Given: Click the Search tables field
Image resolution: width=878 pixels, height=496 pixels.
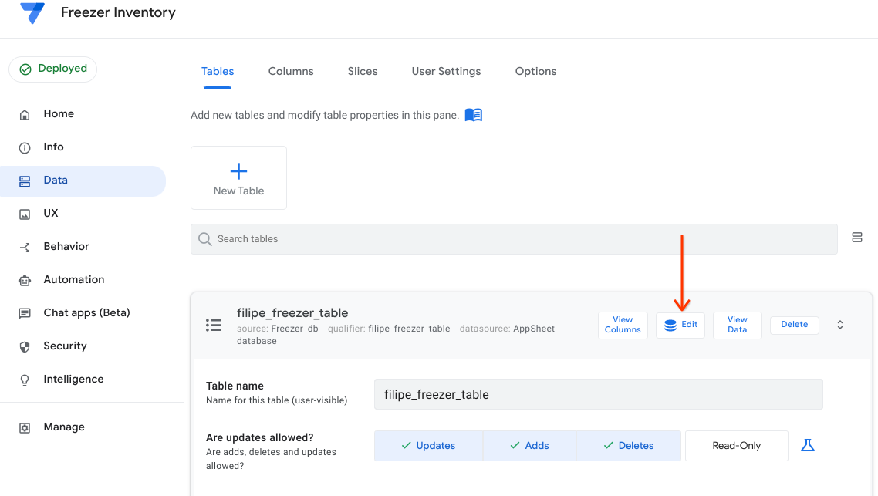Looking at the screenshot, I should click(x=513, y=239).
